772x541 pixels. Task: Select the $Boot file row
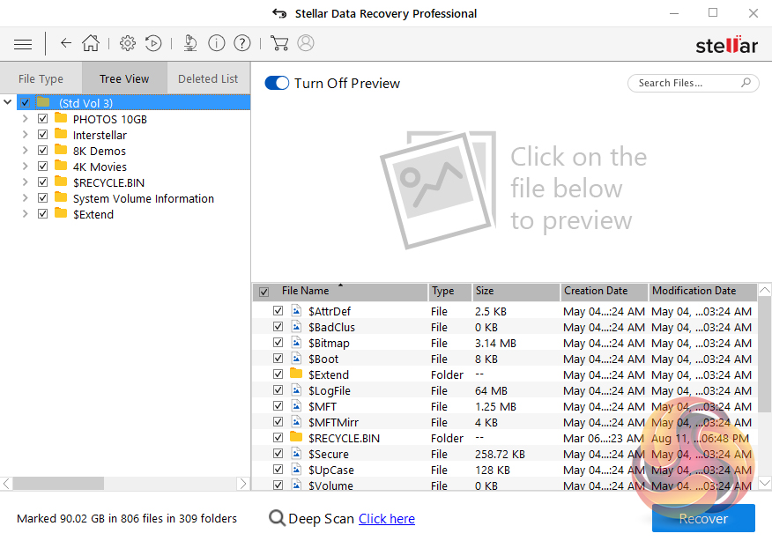(x=505, y=359)
